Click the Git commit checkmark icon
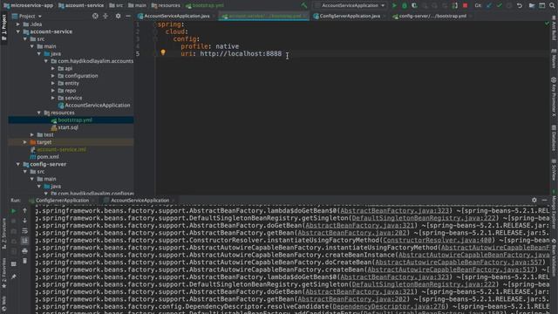This screenshot has height=314, width=558. click(500, 6)
